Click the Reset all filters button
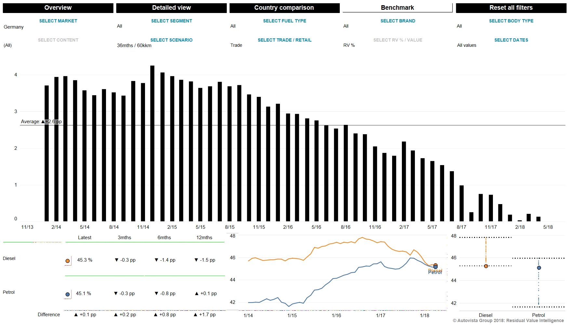This screenshot has height=325, width=569. [x=511, y=8]
